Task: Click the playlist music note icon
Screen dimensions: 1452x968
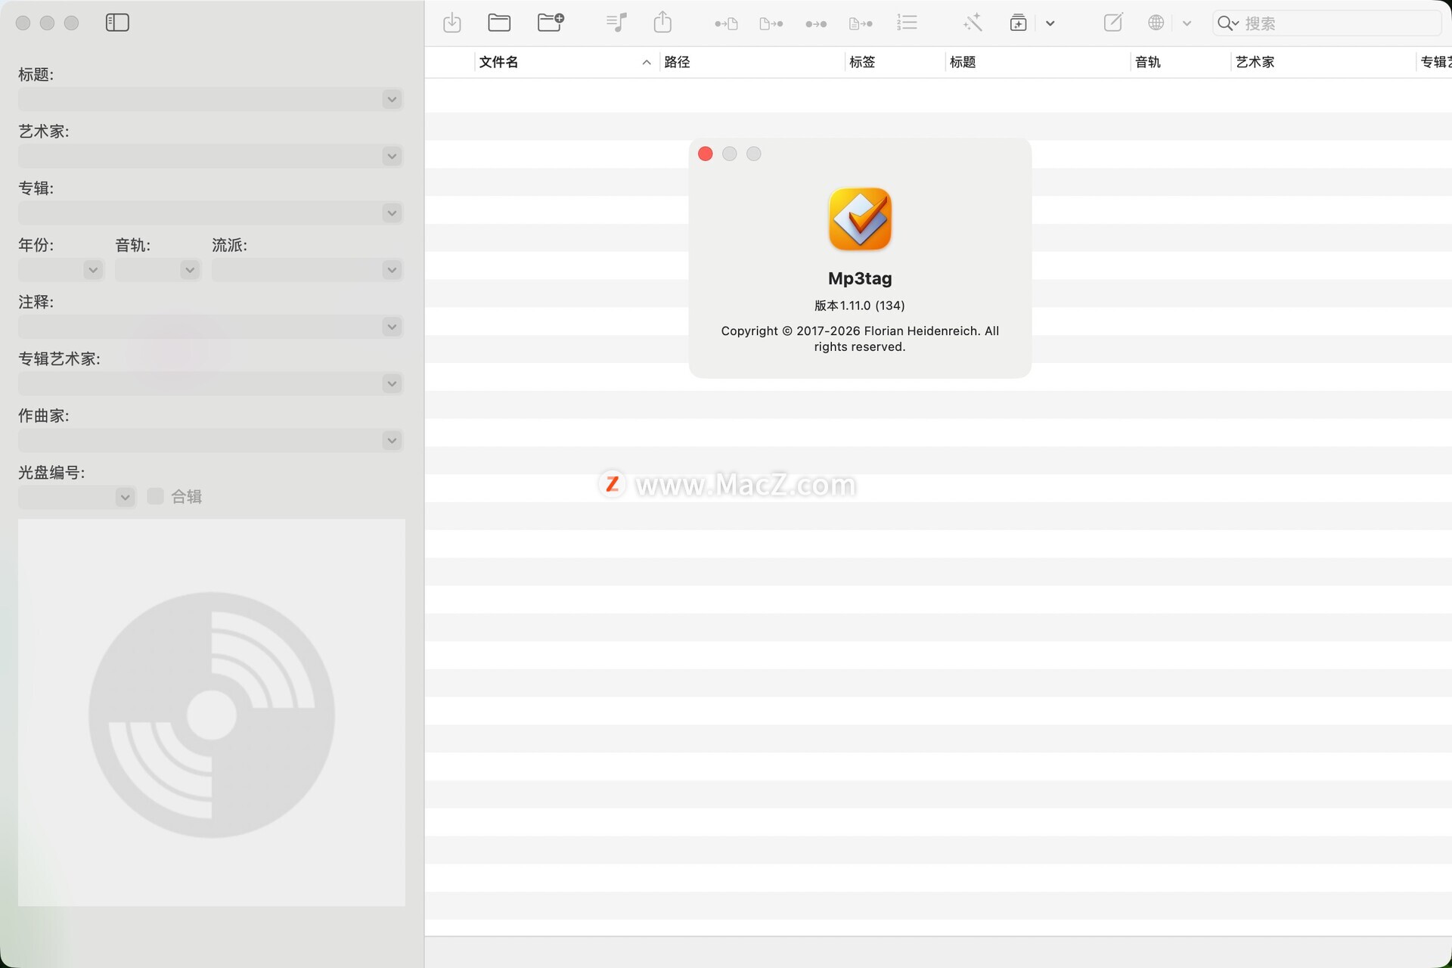Action: (616, 23)
